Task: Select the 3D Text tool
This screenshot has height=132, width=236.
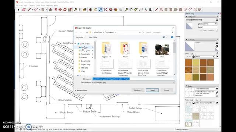Action: (x=150, y=10)
